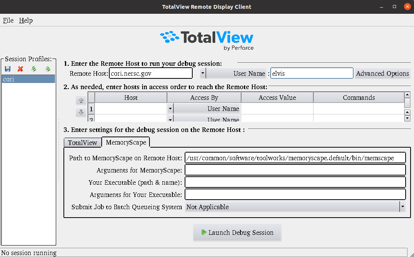Open the Help menu

tap(26, 20)
